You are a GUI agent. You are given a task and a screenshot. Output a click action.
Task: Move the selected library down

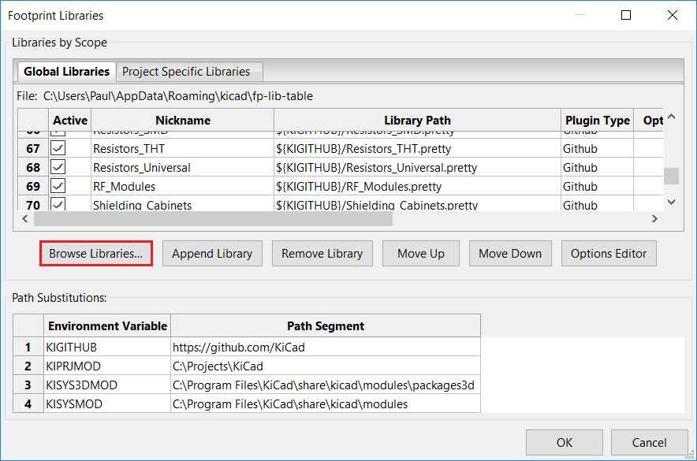point(509,253)
